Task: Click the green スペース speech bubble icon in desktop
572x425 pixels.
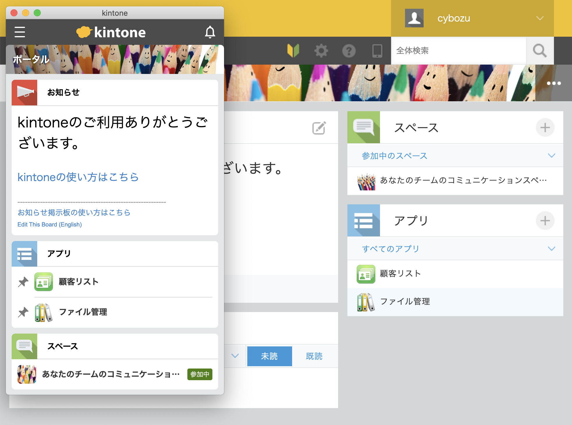Action: (364, 127)
